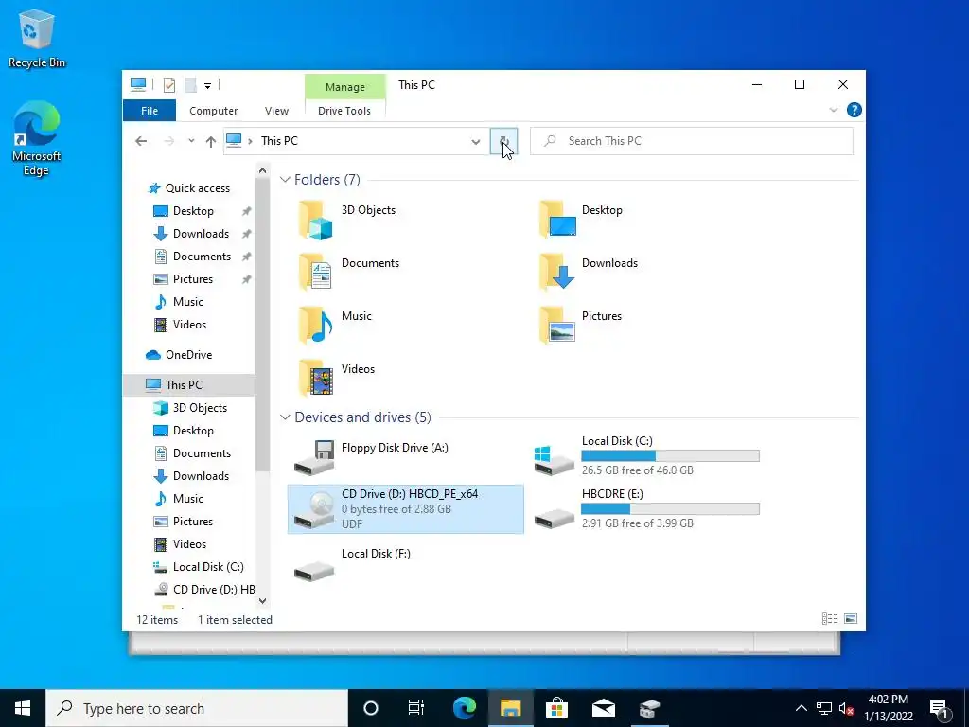Open Explorer Help question mark icon

pyautogui.click(x=854, y=110)
